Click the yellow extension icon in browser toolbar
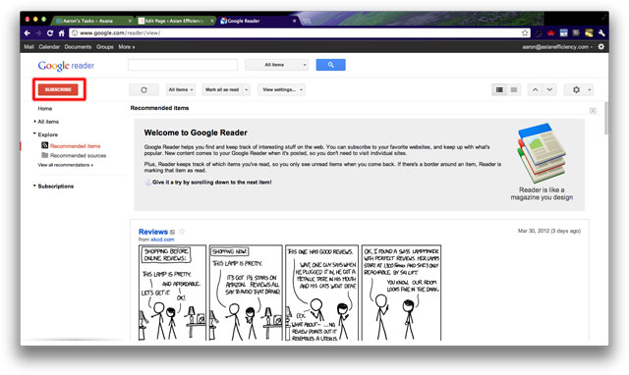This screenshot has width=629, height=375. (589, 32)
